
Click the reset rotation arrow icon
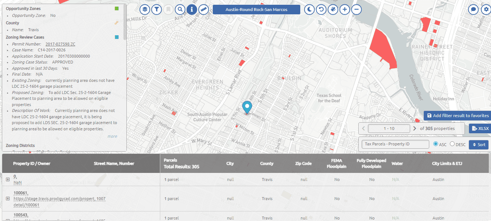pyautogui.click(x=321, y=10)
